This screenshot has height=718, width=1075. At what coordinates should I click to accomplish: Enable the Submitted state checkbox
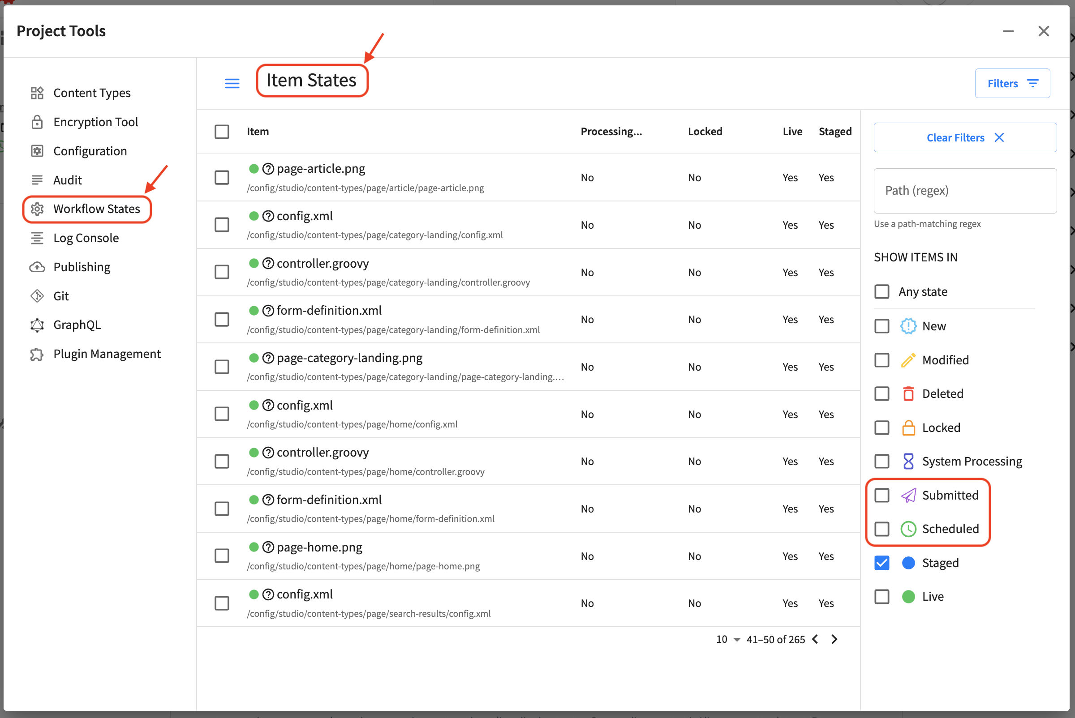point(882,495)
